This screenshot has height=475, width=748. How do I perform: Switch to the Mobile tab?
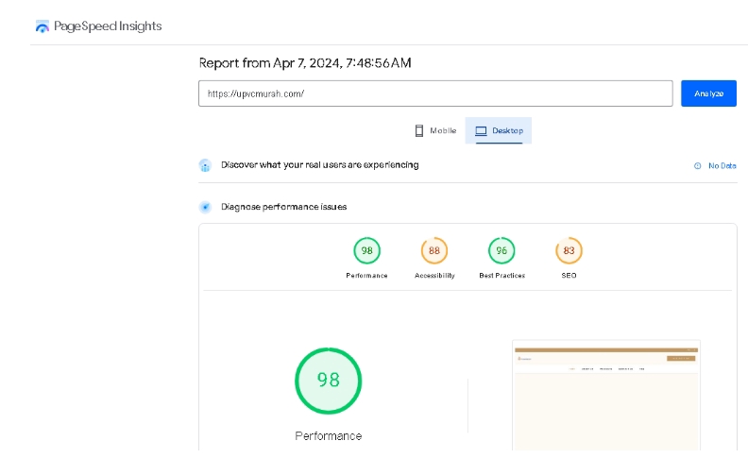(435, 130)
